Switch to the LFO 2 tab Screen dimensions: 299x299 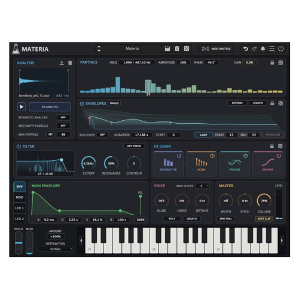point(20,219)
